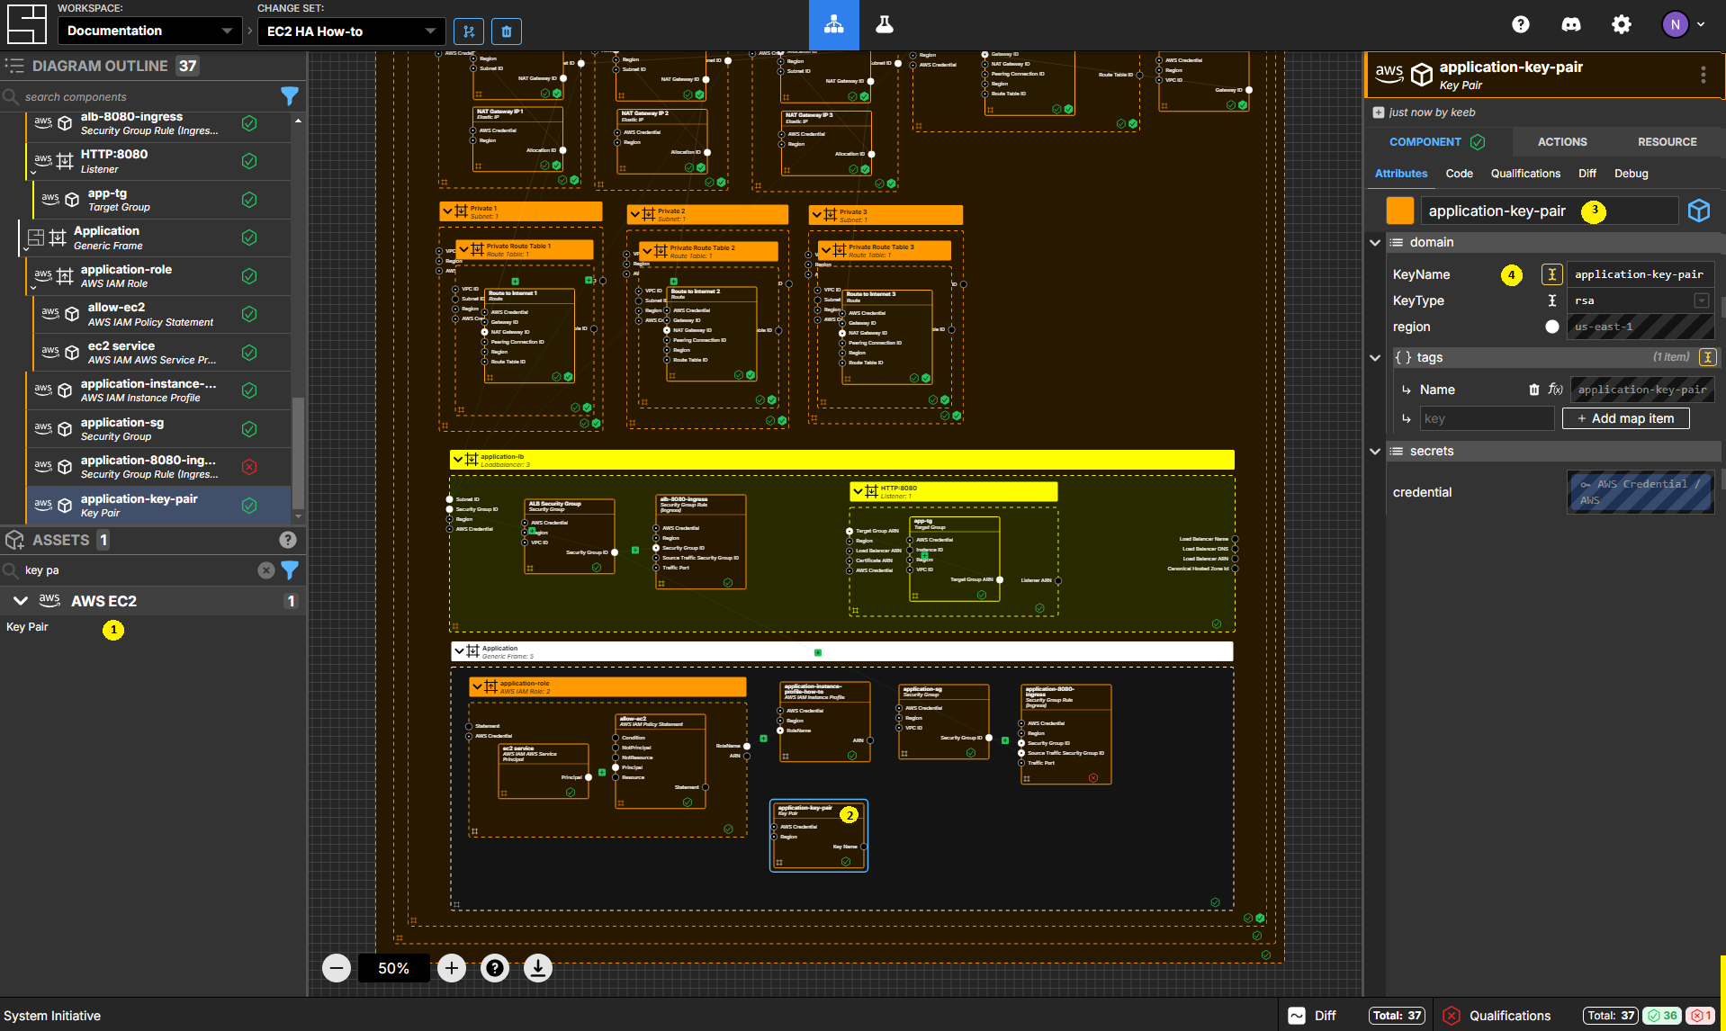Collapse the secrets section
Screen dimensions: 1726x1031
pyautogui.click(x=1375, y=451)
